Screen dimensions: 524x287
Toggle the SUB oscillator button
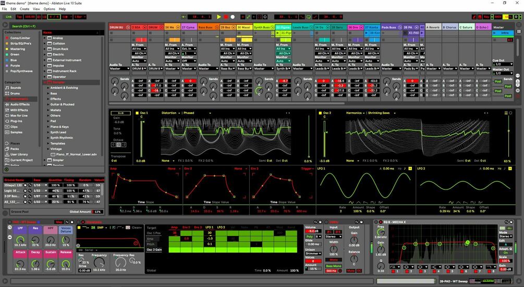pyautogui.click(x=120, y=113)
